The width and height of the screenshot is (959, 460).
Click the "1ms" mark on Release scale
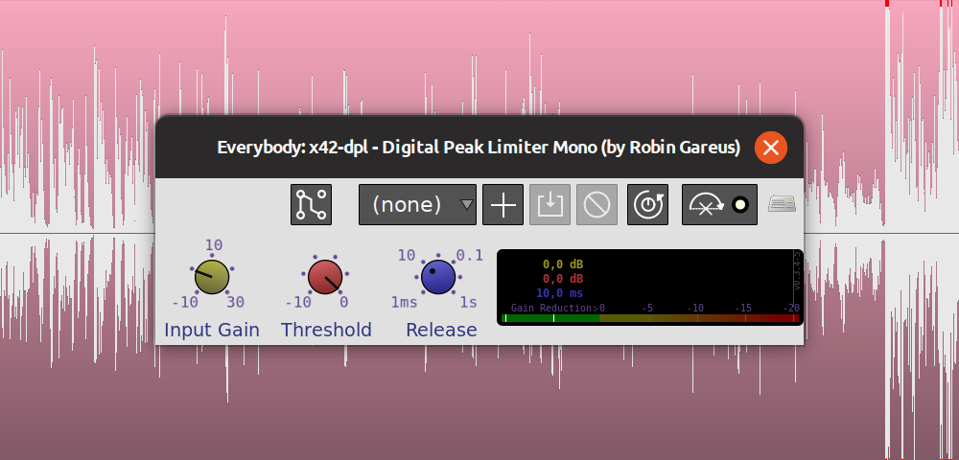click(405, 302)
